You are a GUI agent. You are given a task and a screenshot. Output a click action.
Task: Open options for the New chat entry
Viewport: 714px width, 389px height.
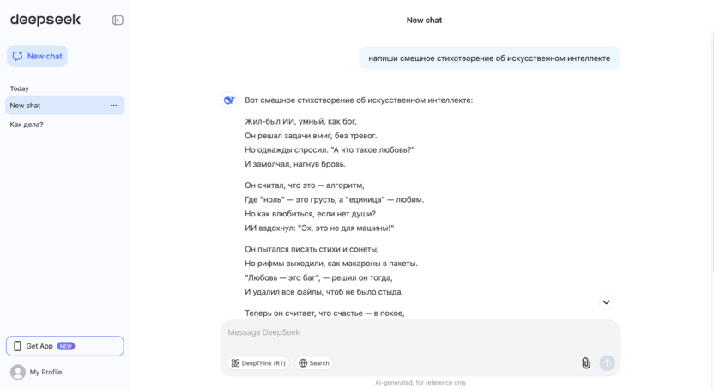pos(114,106)
